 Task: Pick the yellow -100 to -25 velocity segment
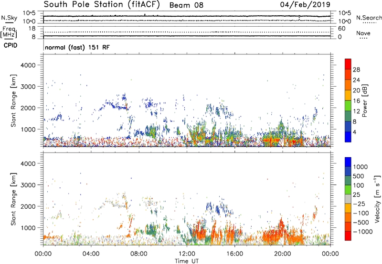pos(348,208)
